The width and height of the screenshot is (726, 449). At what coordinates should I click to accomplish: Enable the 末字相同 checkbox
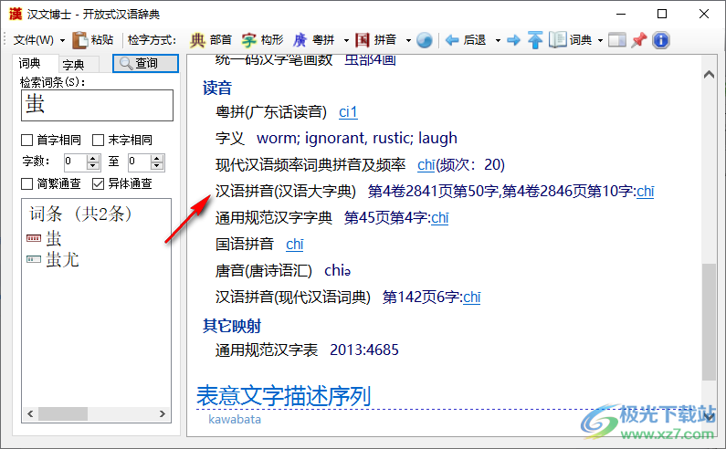(98, 140)
